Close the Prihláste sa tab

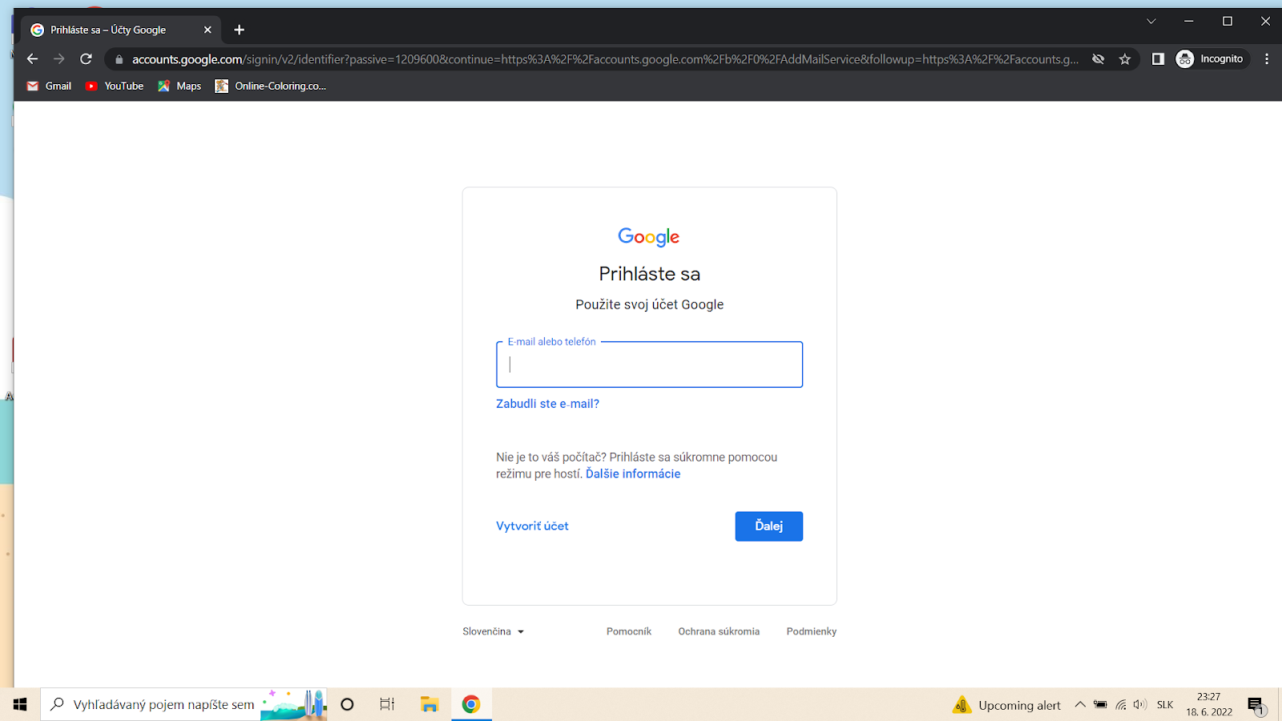coord(208,30)
